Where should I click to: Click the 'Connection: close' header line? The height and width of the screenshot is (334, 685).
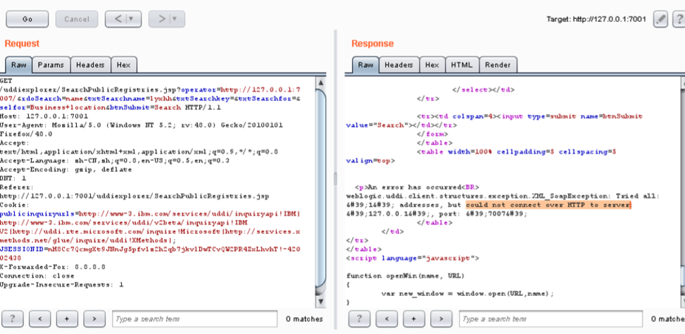coord(37,276)
